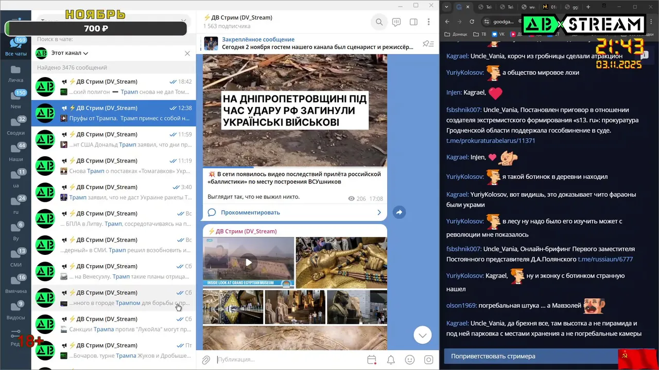Open pinned messages list icon

tap(427, 44)
